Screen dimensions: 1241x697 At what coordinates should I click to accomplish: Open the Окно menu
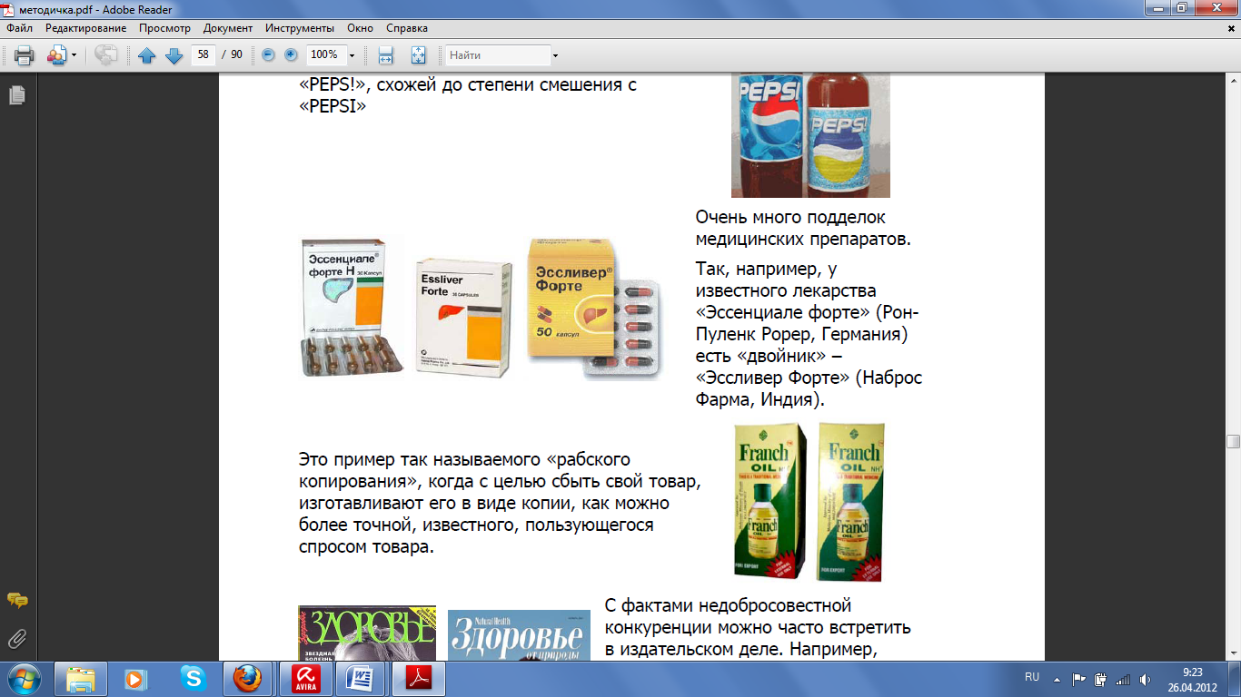360,28
